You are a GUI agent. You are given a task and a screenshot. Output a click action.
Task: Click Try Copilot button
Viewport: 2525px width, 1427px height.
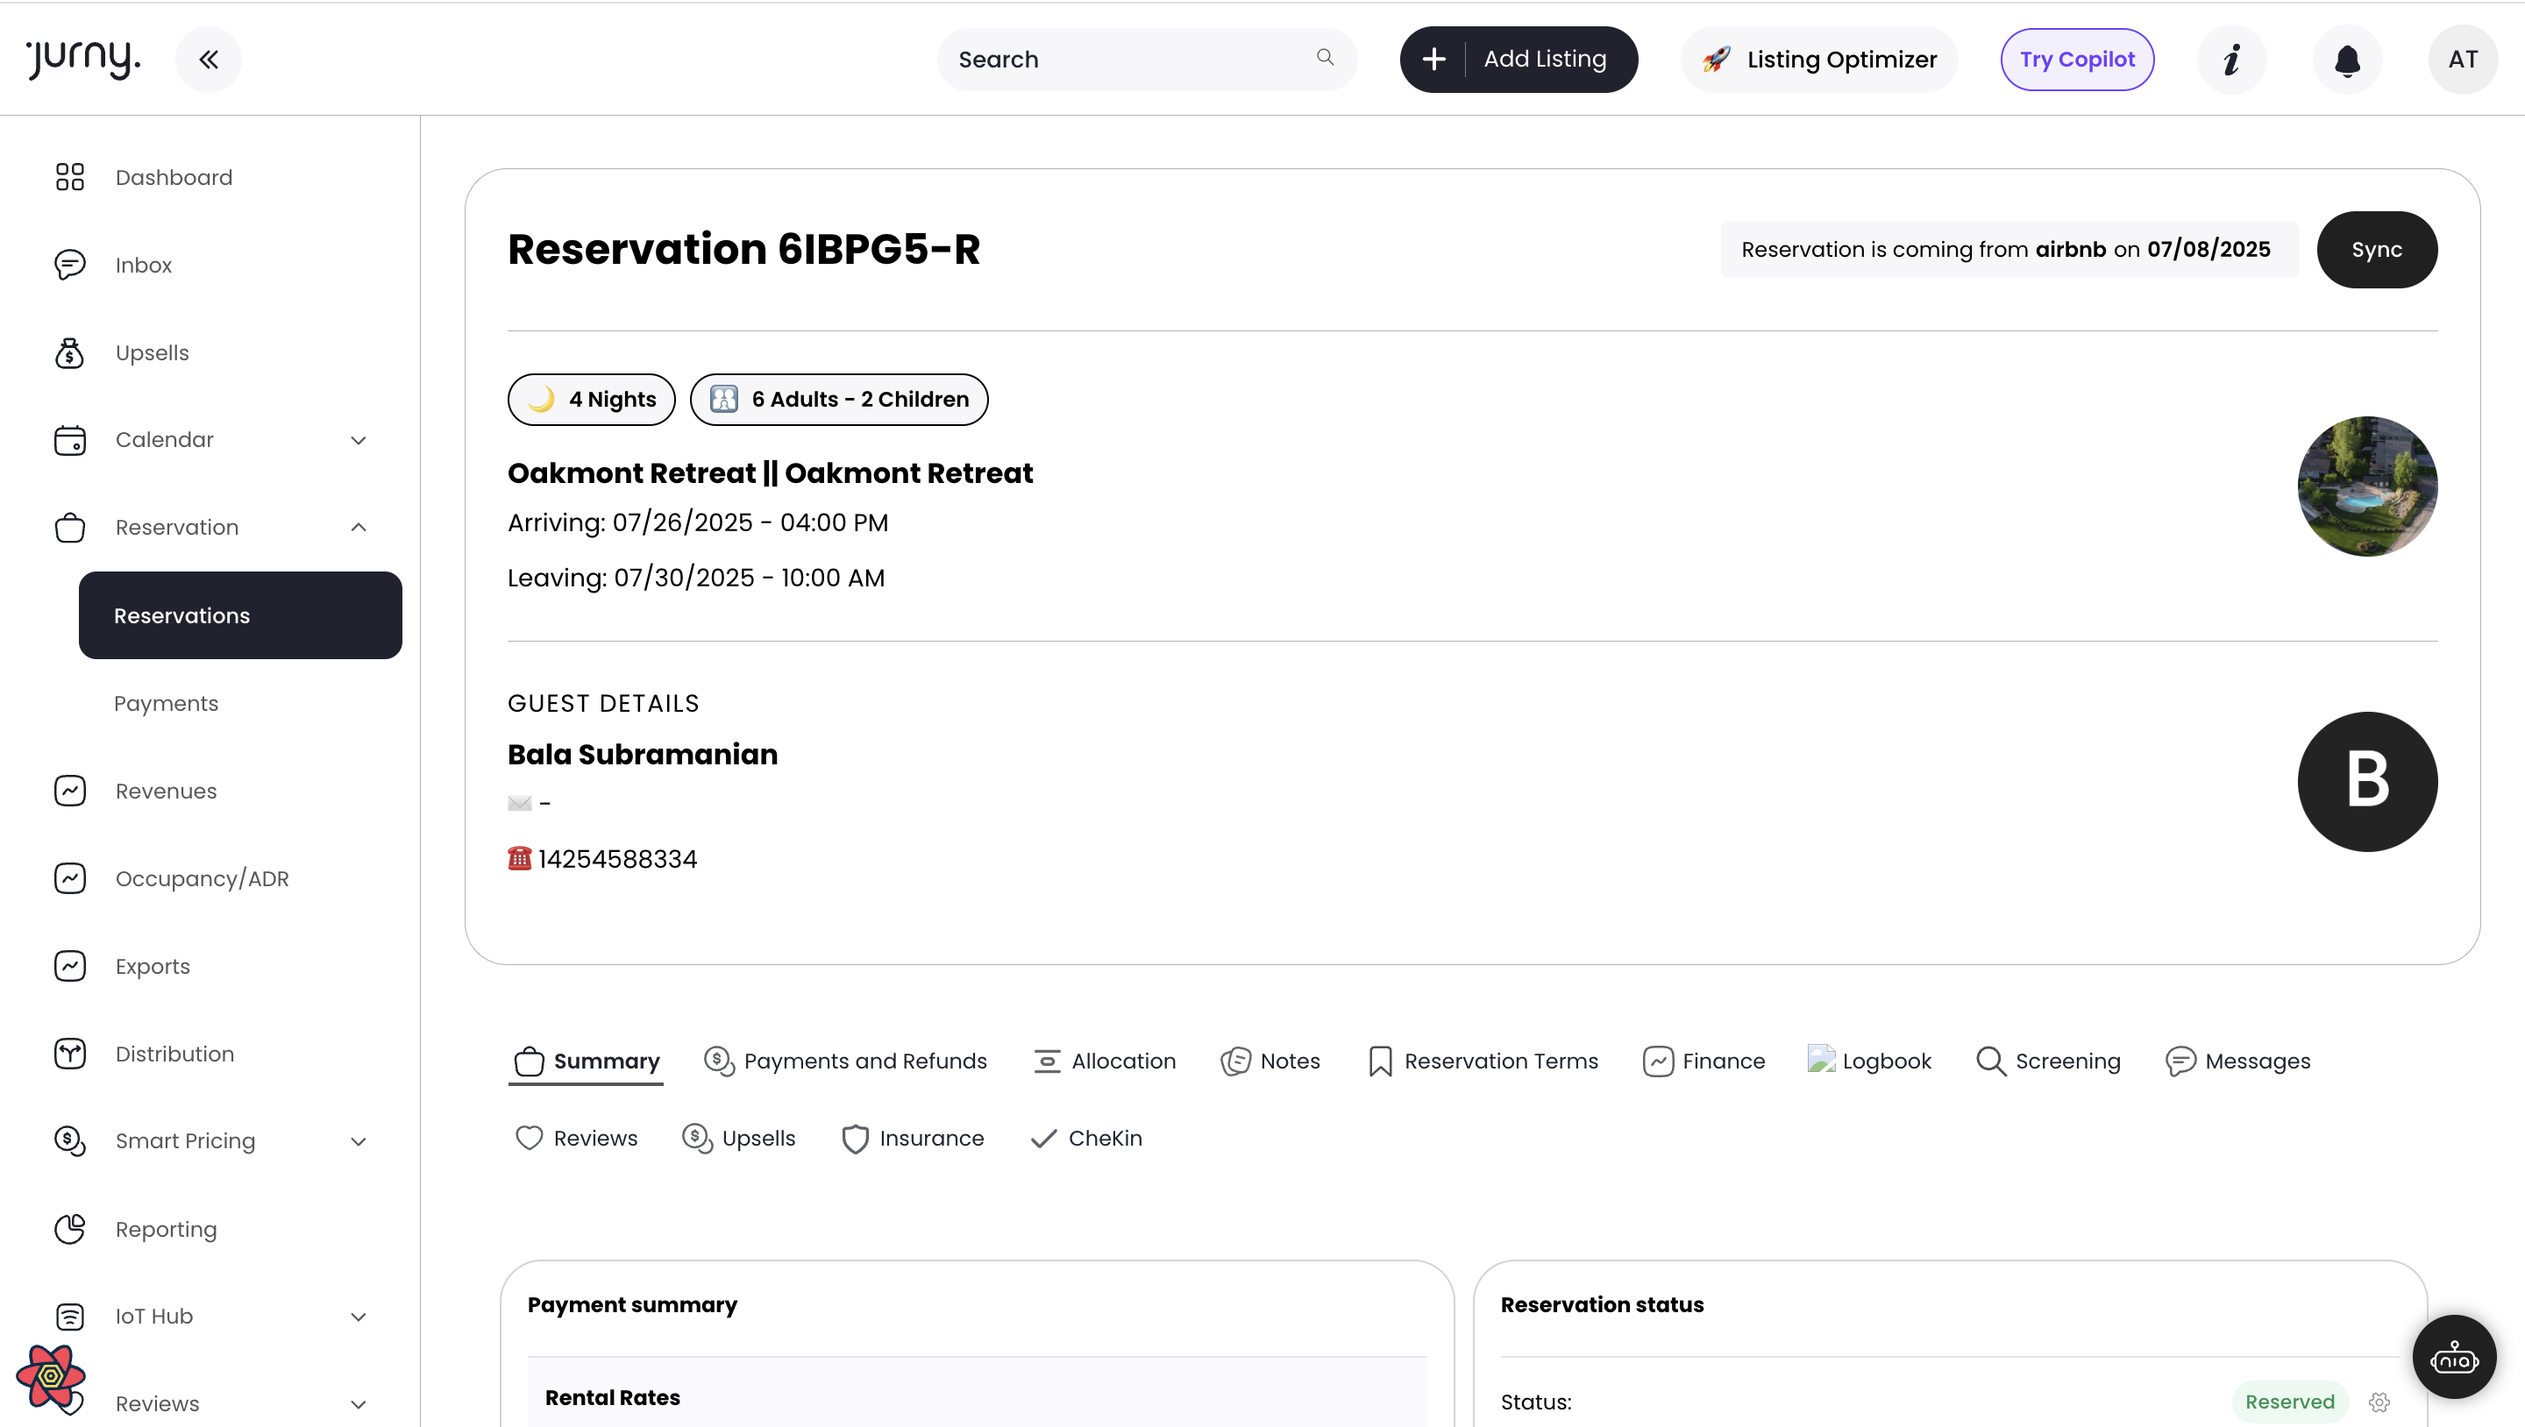pos(2077,60)
